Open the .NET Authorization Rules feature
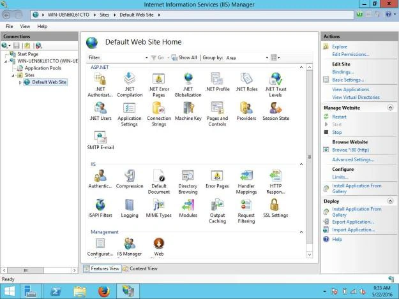 pos(100,85)
